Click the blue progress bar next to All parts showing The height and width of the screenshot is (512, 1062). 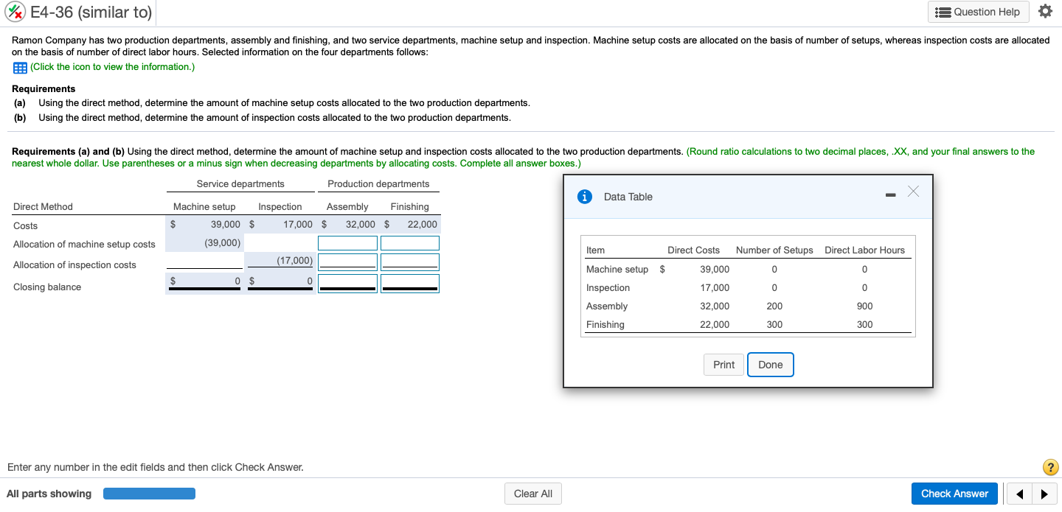pos(149,494)
